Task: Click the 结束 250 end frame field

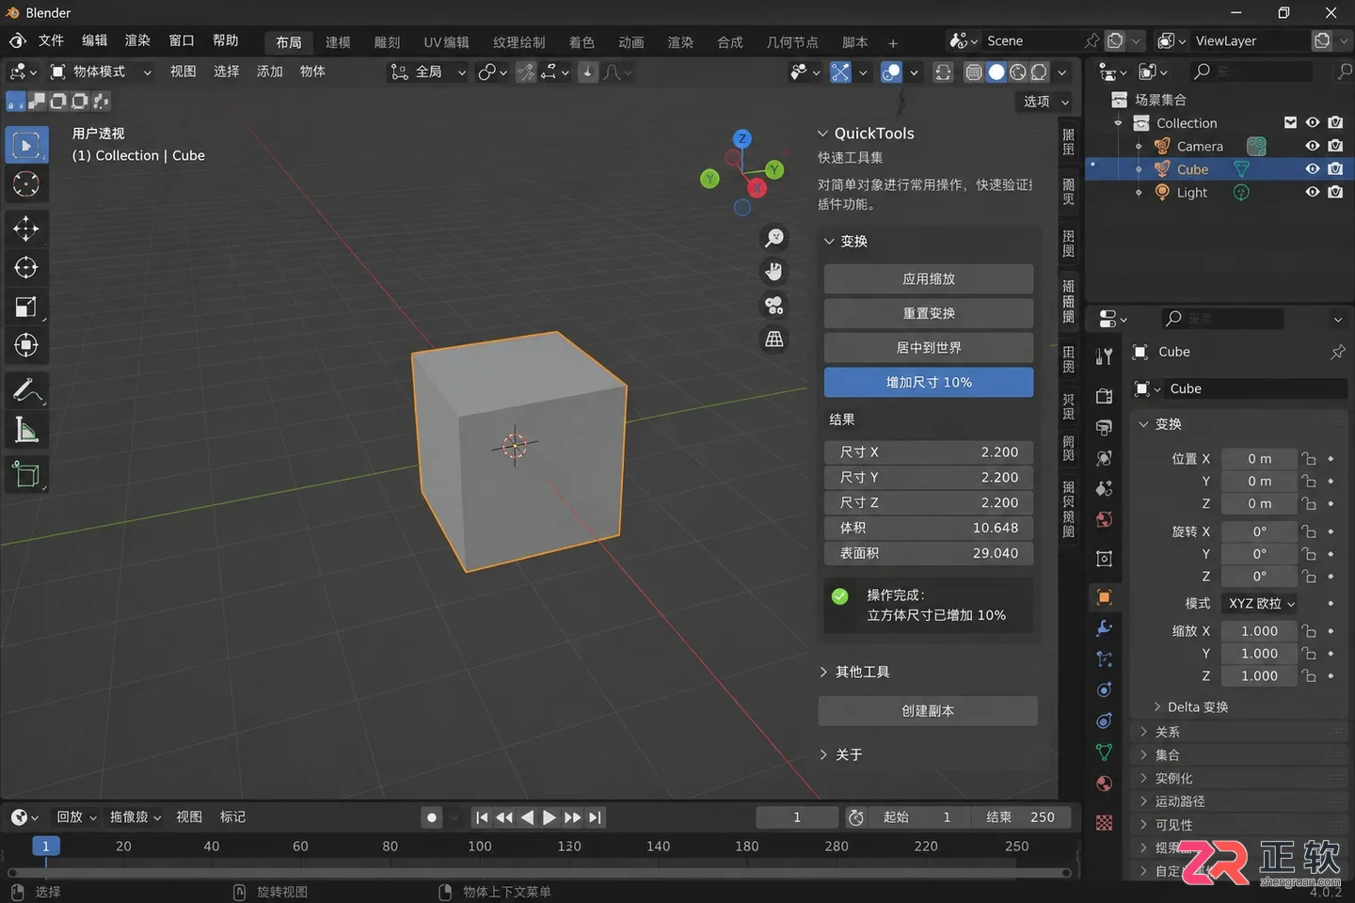Action: click(1020, 817)
